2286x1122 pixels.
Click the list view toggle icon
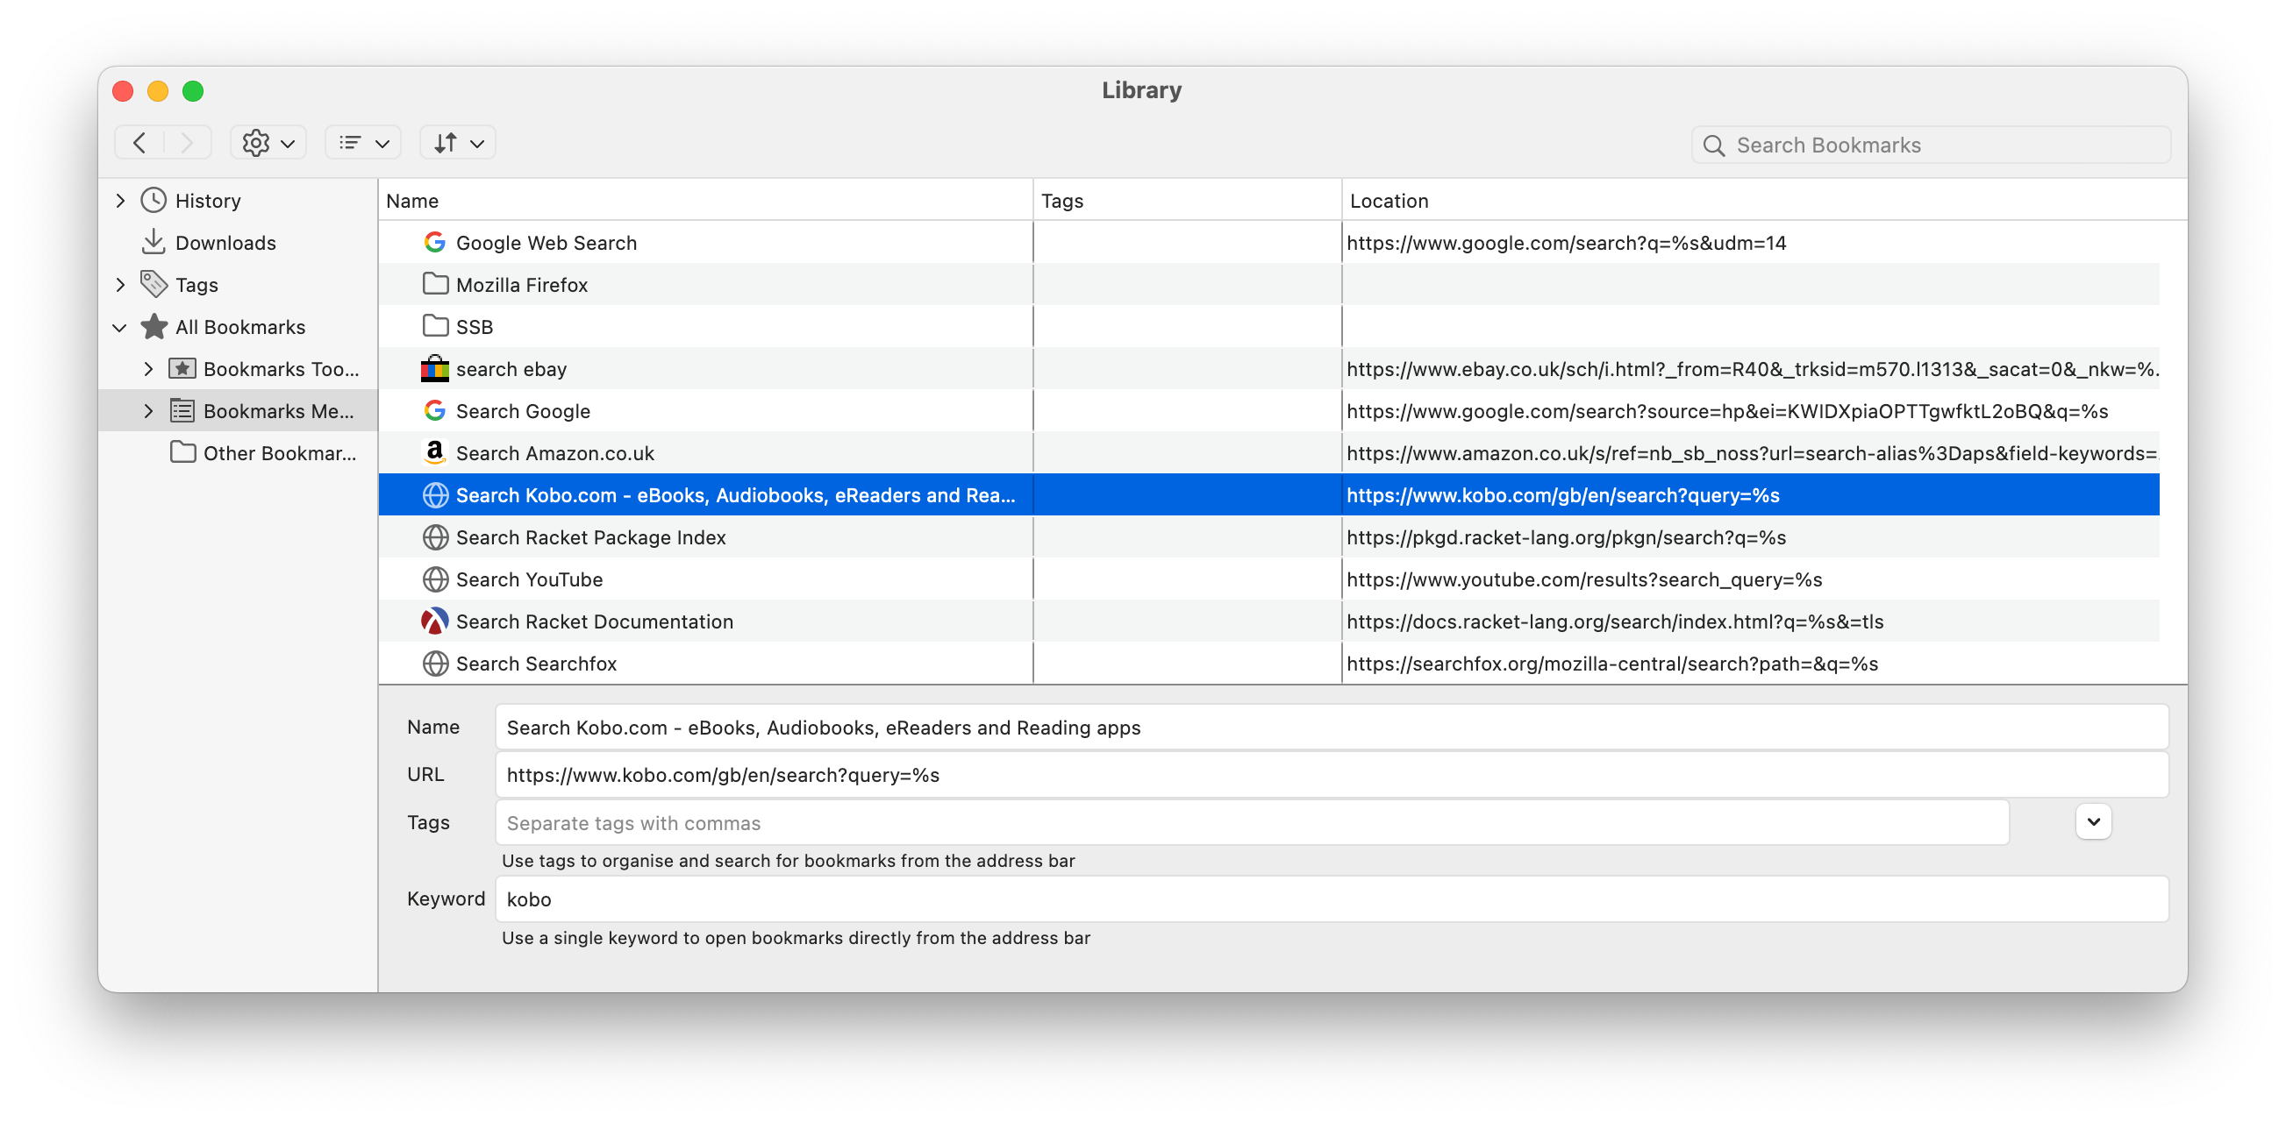(363, 143)
